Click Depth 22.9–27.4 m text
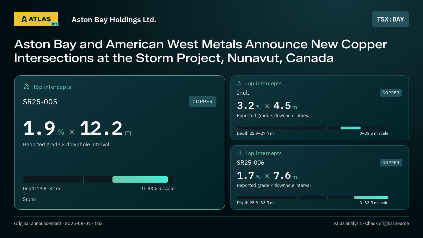Screen dimensions: 423x238 tap(255, 133)
